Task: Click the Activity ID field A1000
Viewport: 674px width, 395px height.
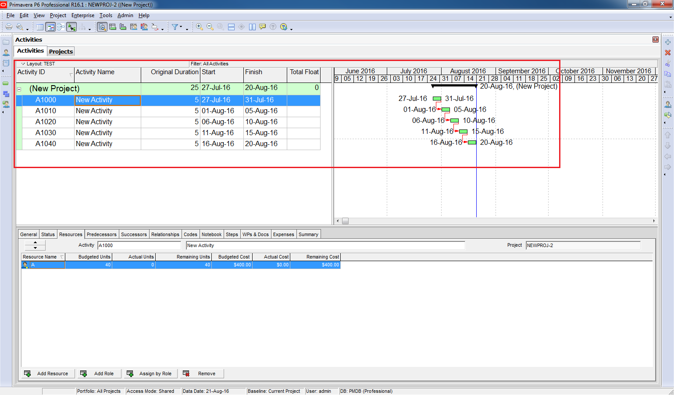Action: click(x=139, y=245)
